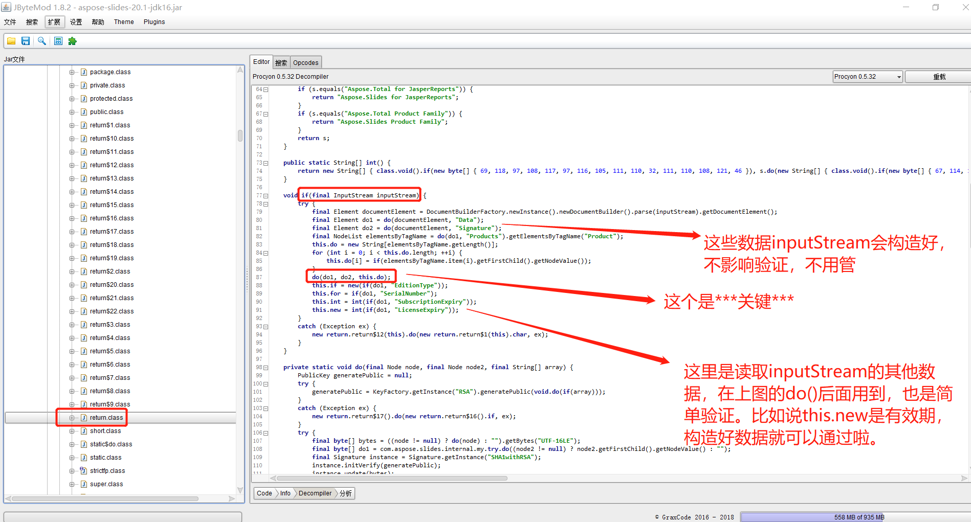Click the table grid toolbar icon

[58, 41]
